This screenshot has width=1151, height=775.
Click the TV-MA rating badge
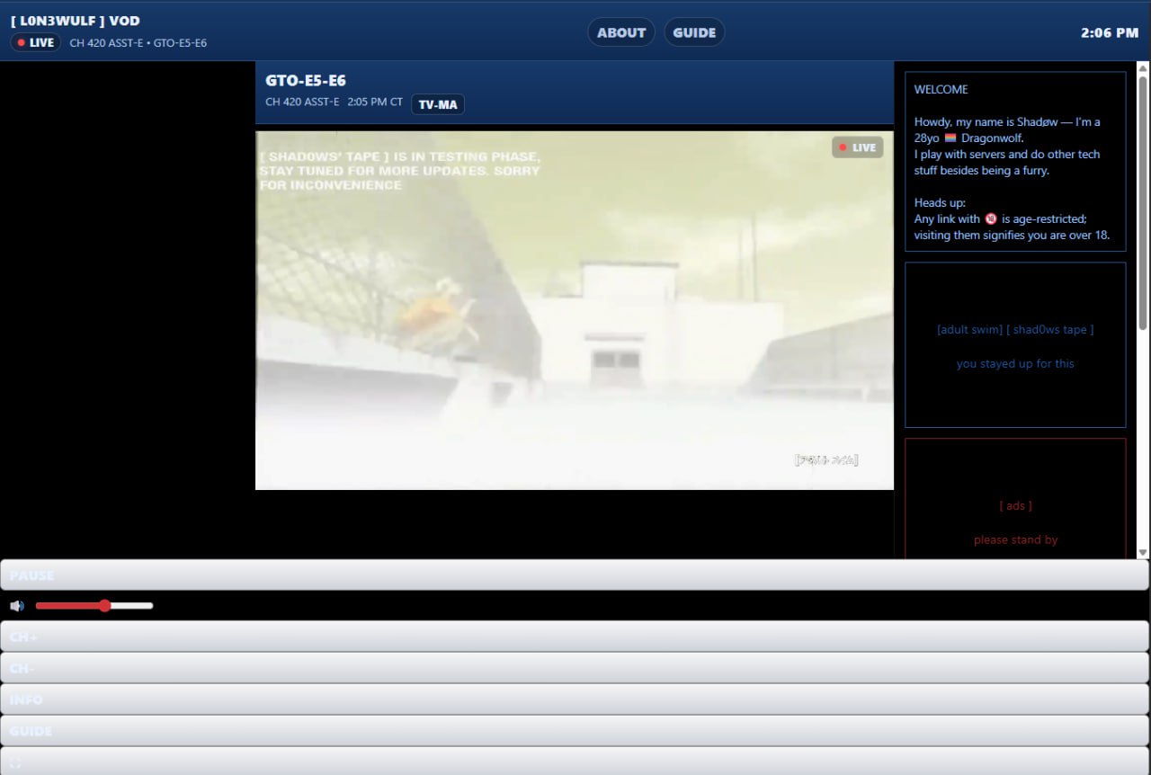[x=437, y=104]
